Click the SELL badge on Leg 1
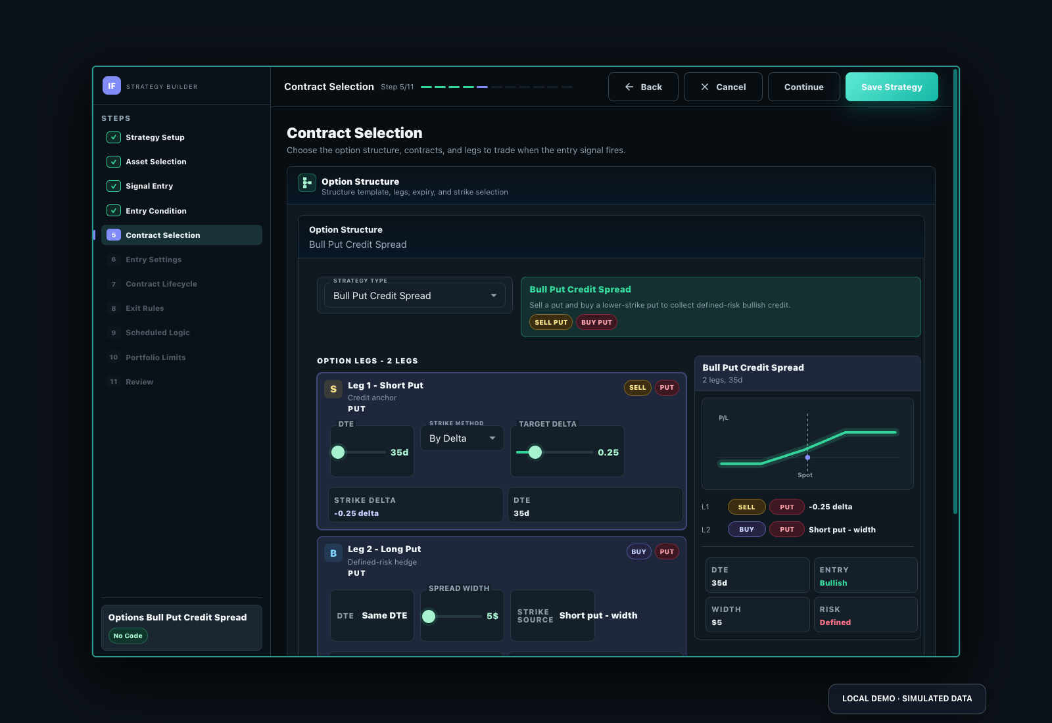 [638, 388]
